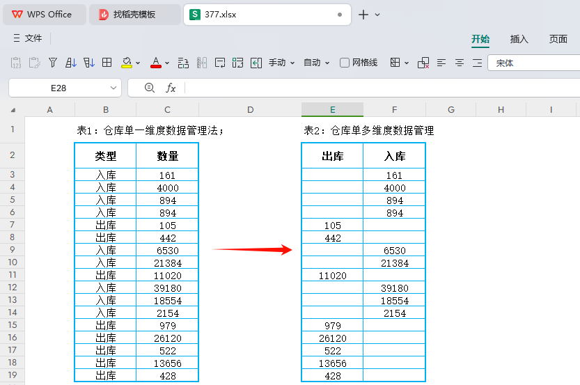Screen dimensions: 580x385
Task: Switch to the 页面 ribbon tab
Action: tap(558, 39)
